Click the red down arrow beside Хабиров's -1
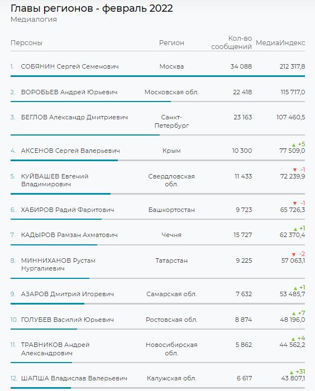The height and width of the screenshot is (391, 315). click(x=295, y=204)
